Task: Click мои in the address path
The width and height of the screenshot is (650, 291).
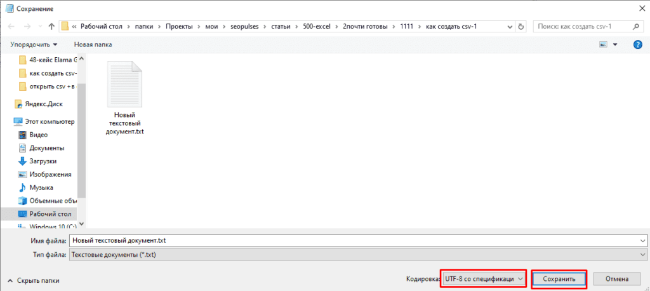Action: (x=211, y=27)
